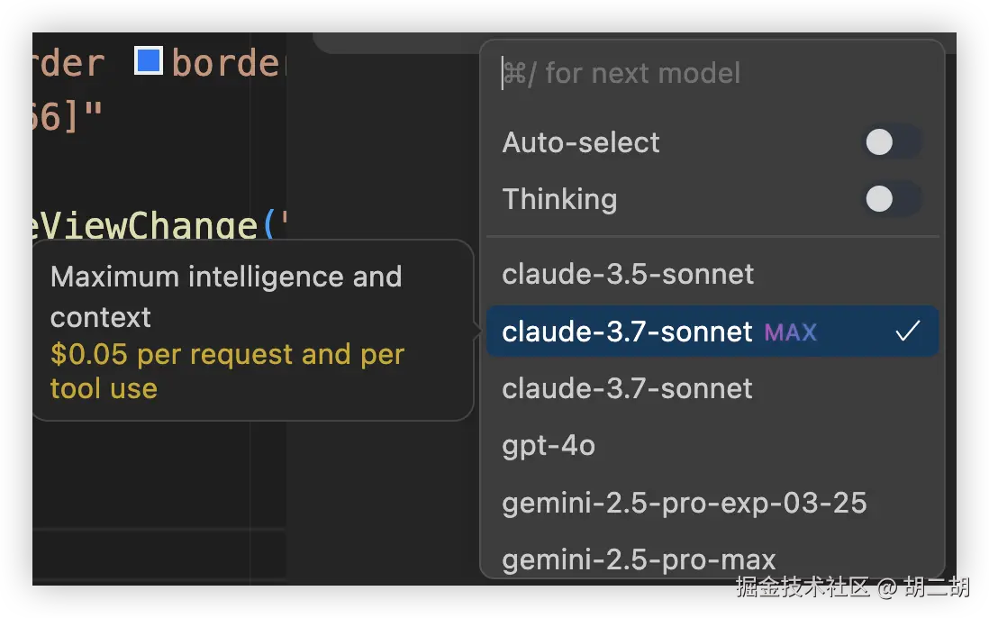Enable the Thinking switch
989x618 pixels.
pos(890,199)
